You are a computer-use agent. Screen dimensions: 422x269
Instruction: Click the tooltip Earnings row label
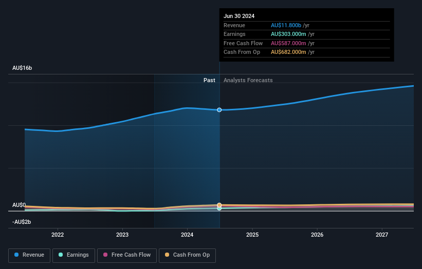(x=235, y=34)
